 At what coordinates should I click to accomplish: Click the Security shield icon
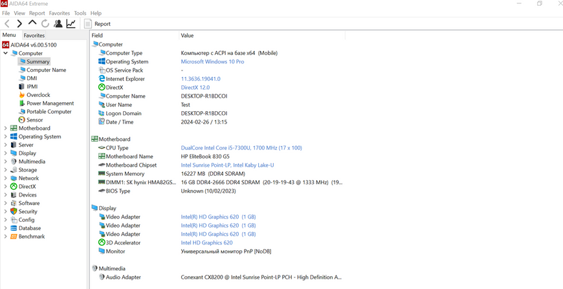pos(14,211)
